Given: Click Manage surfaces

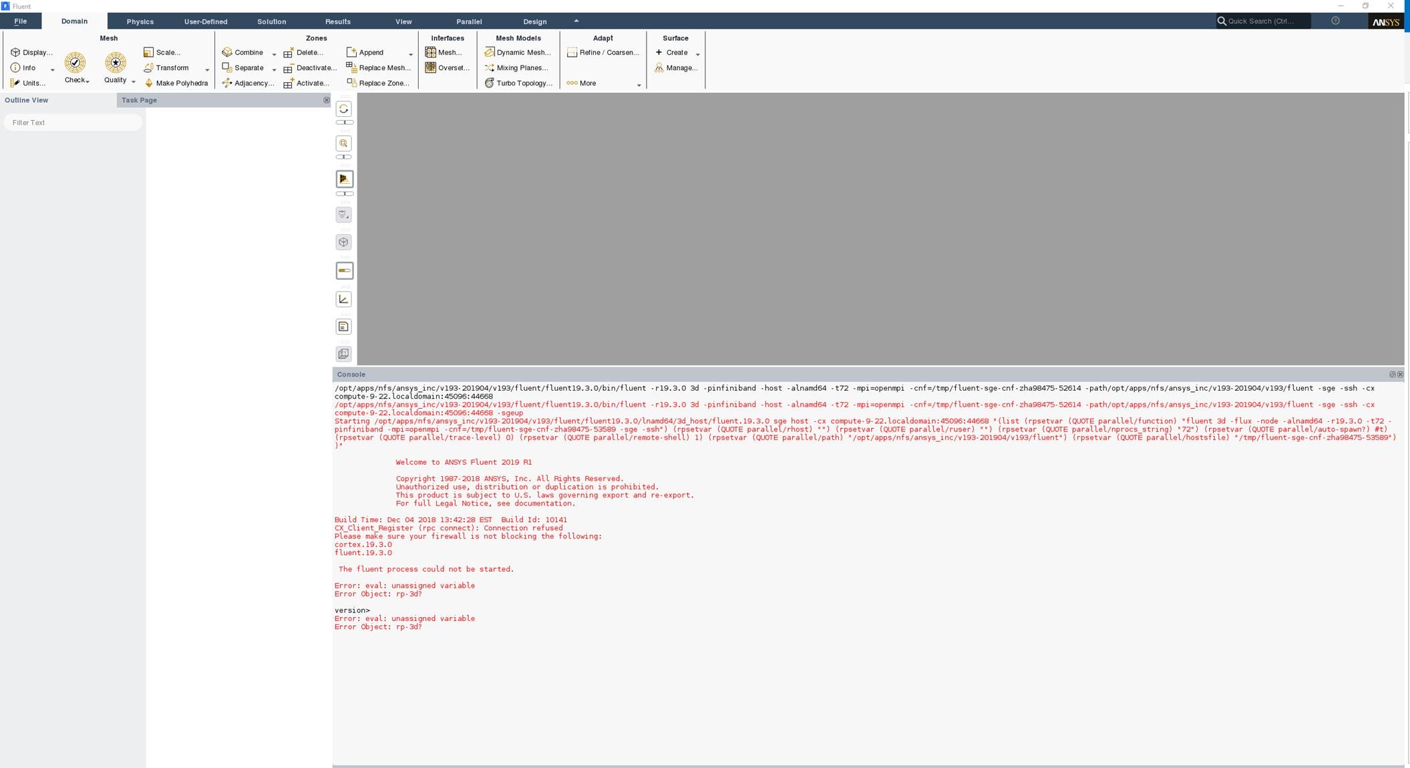Looking at the screenshot, I should coord(676,67).
